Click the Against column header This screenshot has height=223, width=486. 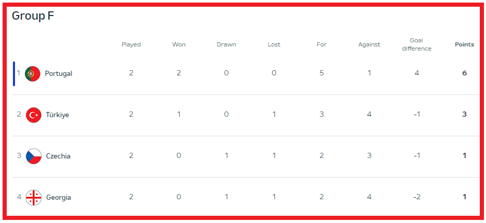(x=369, y=44)
